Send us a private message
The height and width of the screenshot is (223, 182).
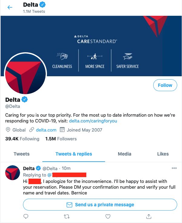(100, 204)
